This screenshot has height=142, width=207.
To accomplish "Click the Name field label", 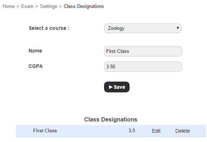I will [x=35, y=51].
